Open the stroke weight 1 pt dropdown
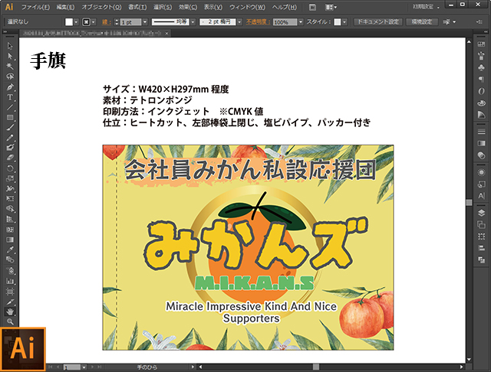Viewport: 491px width, 372px height. point(145,22)
